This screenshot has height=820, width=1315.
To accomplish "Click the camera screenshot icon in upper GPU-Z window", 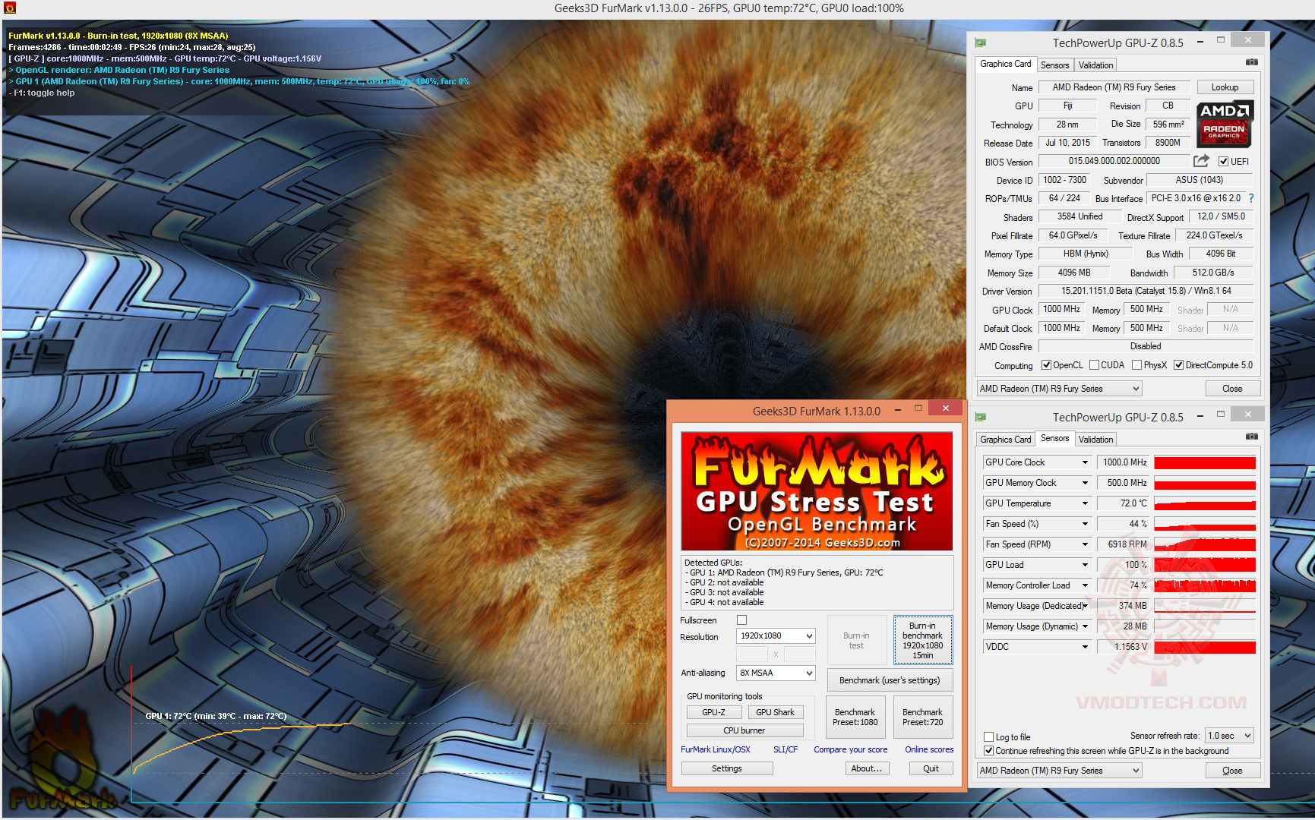I will (1251, 62).
